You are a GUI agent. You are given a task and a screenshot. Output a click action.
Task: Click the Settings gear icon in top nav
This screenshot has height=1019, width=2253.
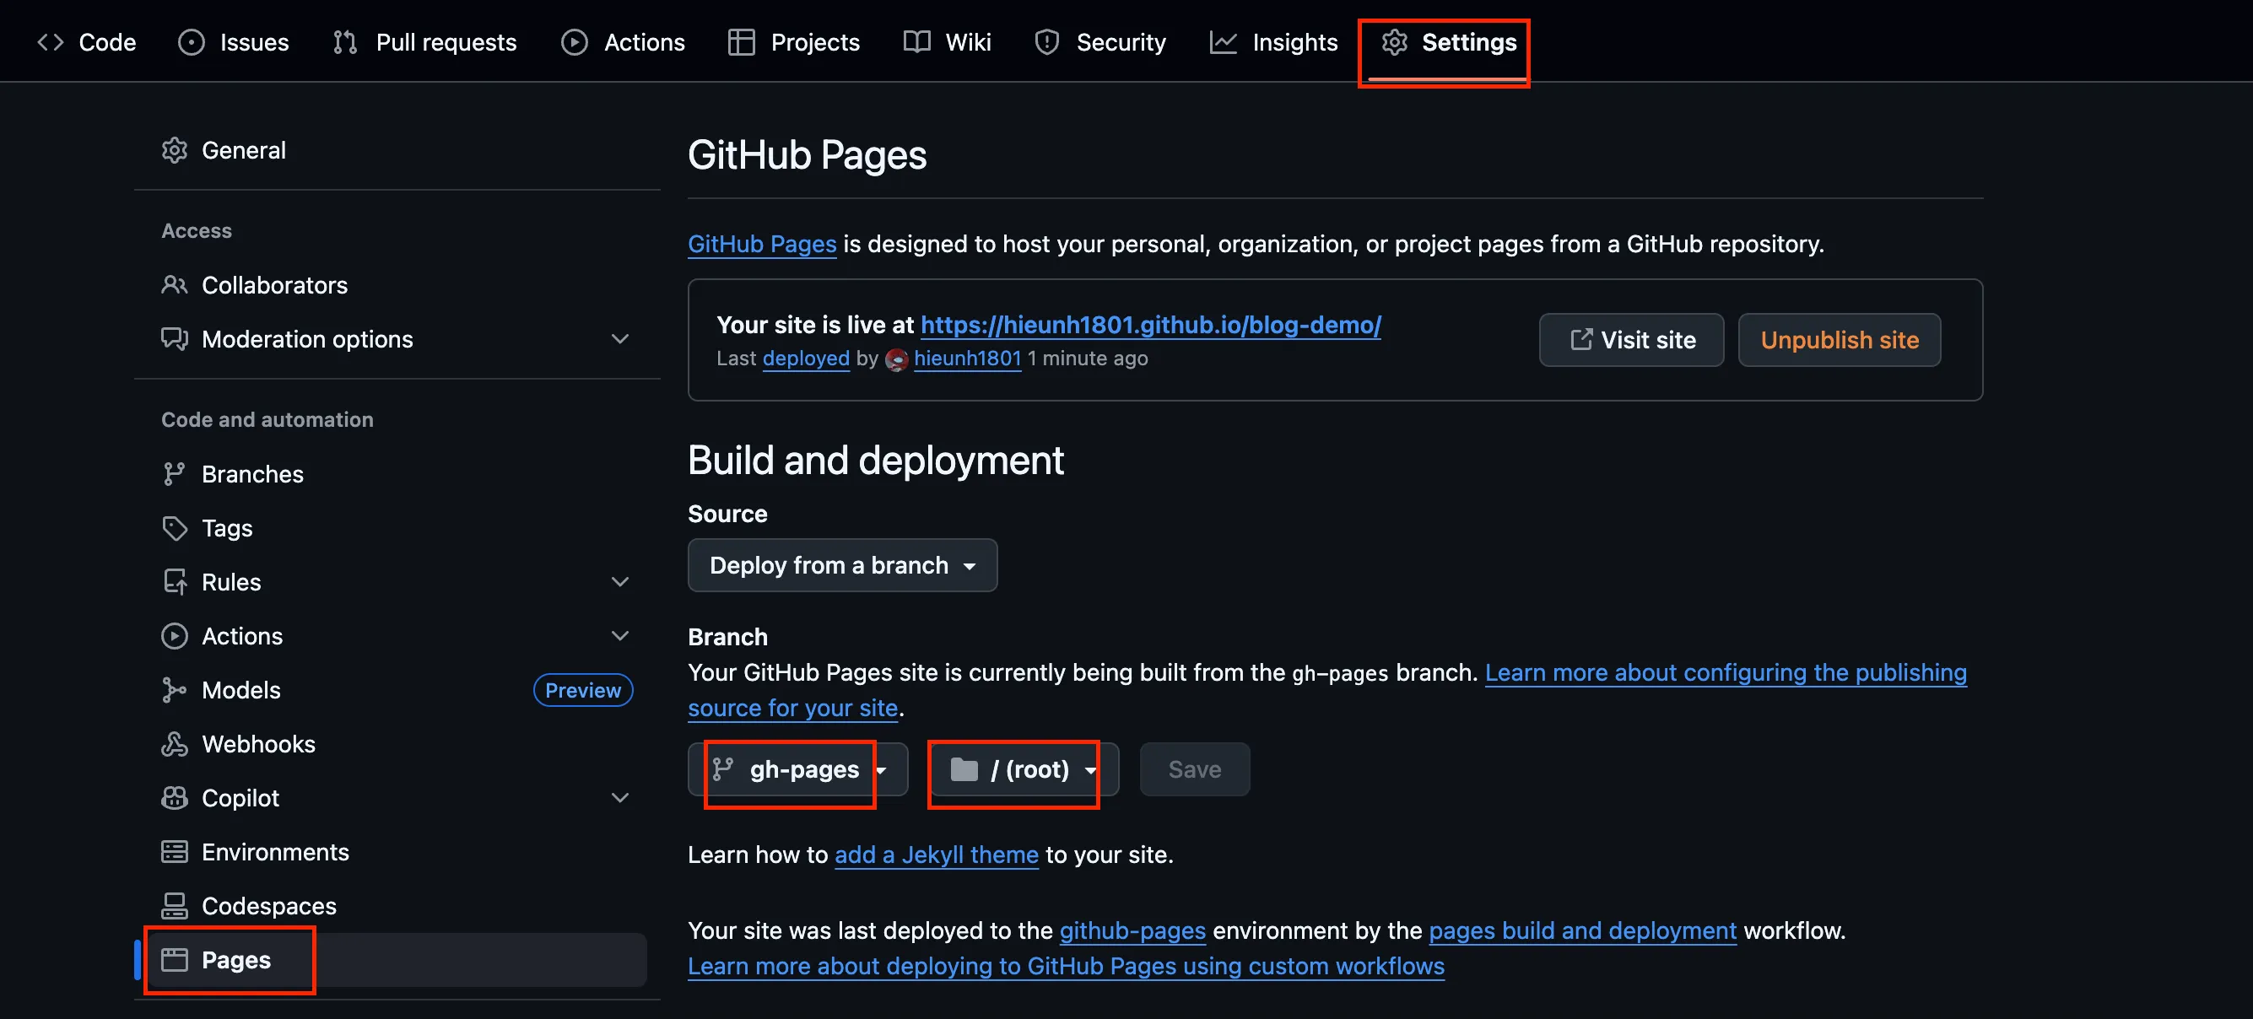click(1394, 42)
